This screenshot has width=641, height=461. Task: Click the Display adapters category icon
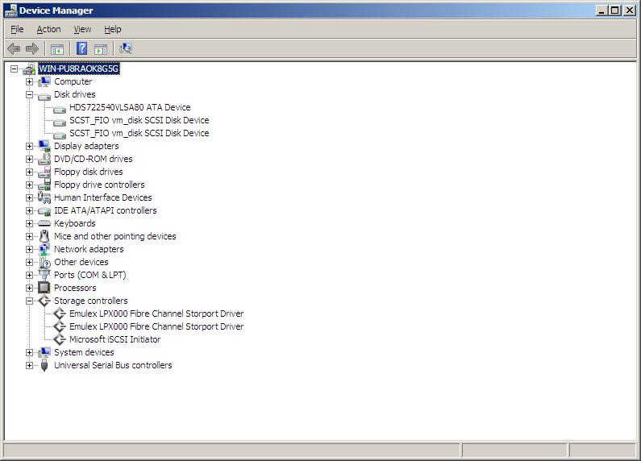pos(44,146)
